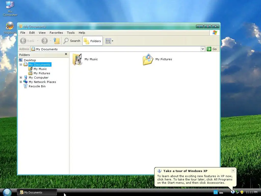
Task: Expand the My Computer tree node
Action: tap(21, 77)
